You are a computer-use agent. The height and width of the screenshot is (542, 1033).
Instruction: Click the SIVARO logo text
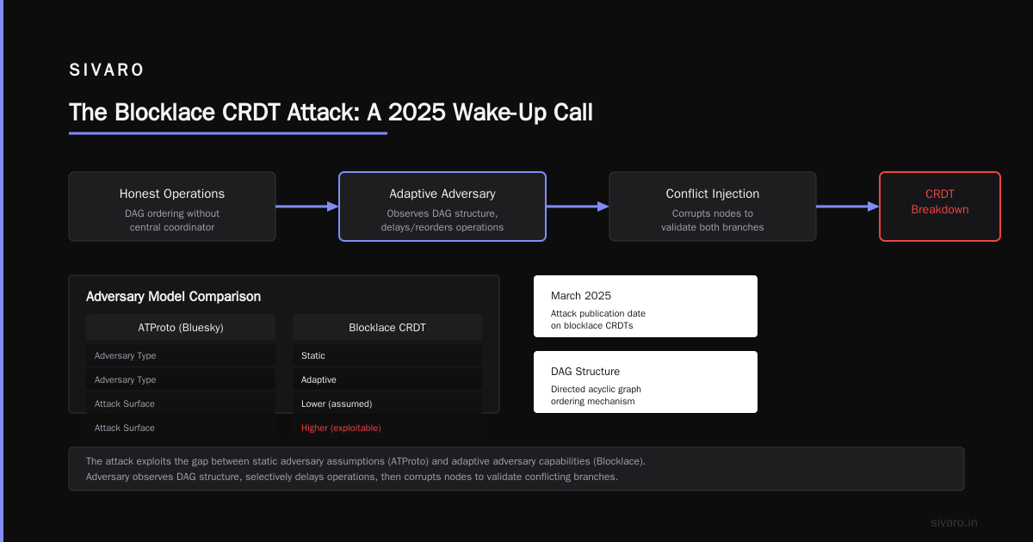107,71
